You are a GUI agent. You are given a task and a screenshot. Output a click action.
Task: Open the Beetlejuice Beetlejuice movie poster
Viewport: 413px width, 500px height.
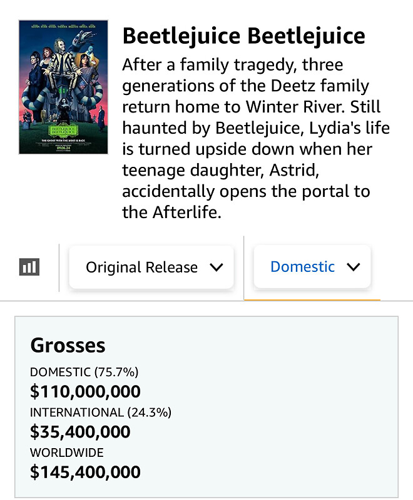pyautogui.click(x=63, y=87)
